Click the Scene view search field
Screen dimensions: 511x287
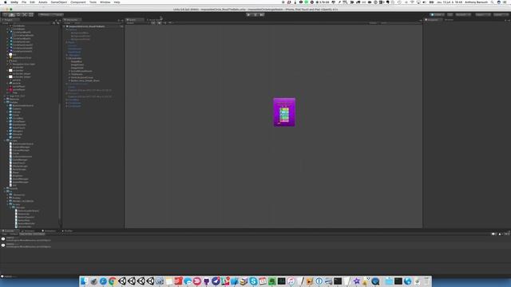tap(400, 23)
